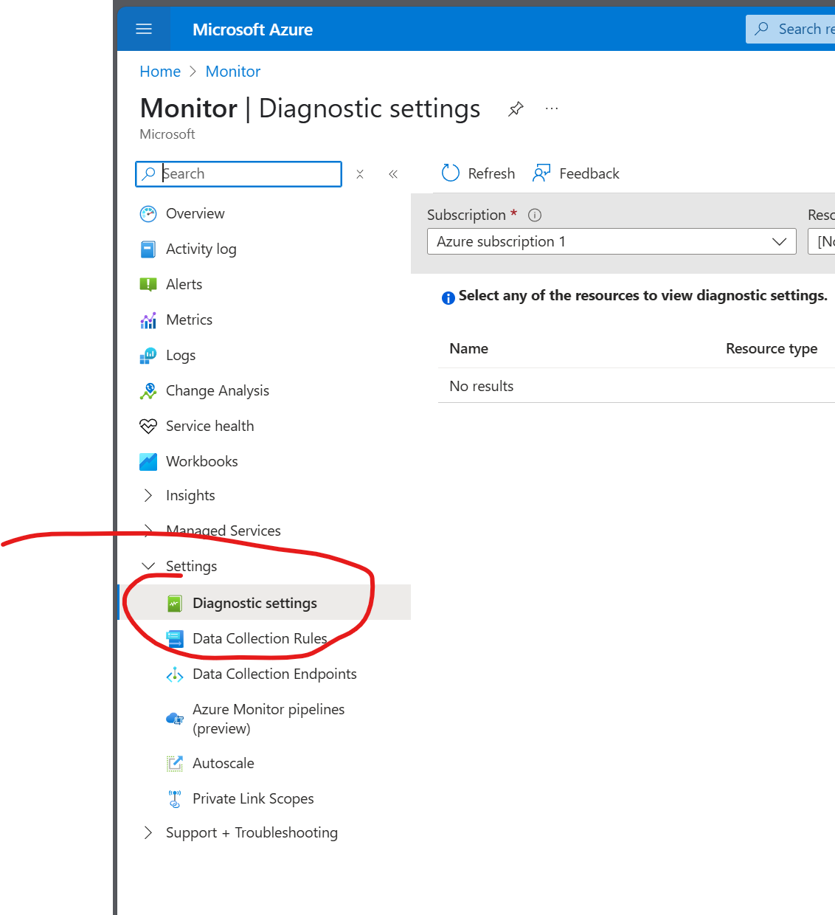Open the hamburger portal menu
The image size is (835, 915).
[144, 29]
